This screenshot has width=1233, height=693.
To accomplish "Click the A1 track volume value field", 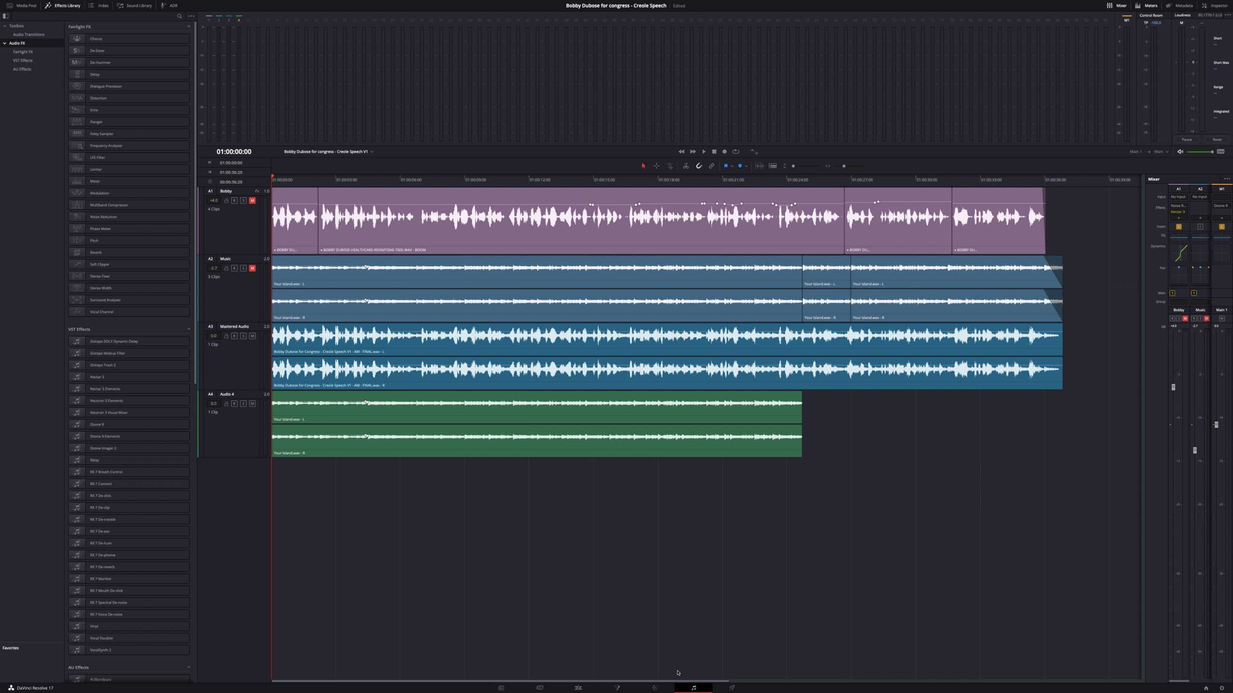I will [x=213, y=200].
